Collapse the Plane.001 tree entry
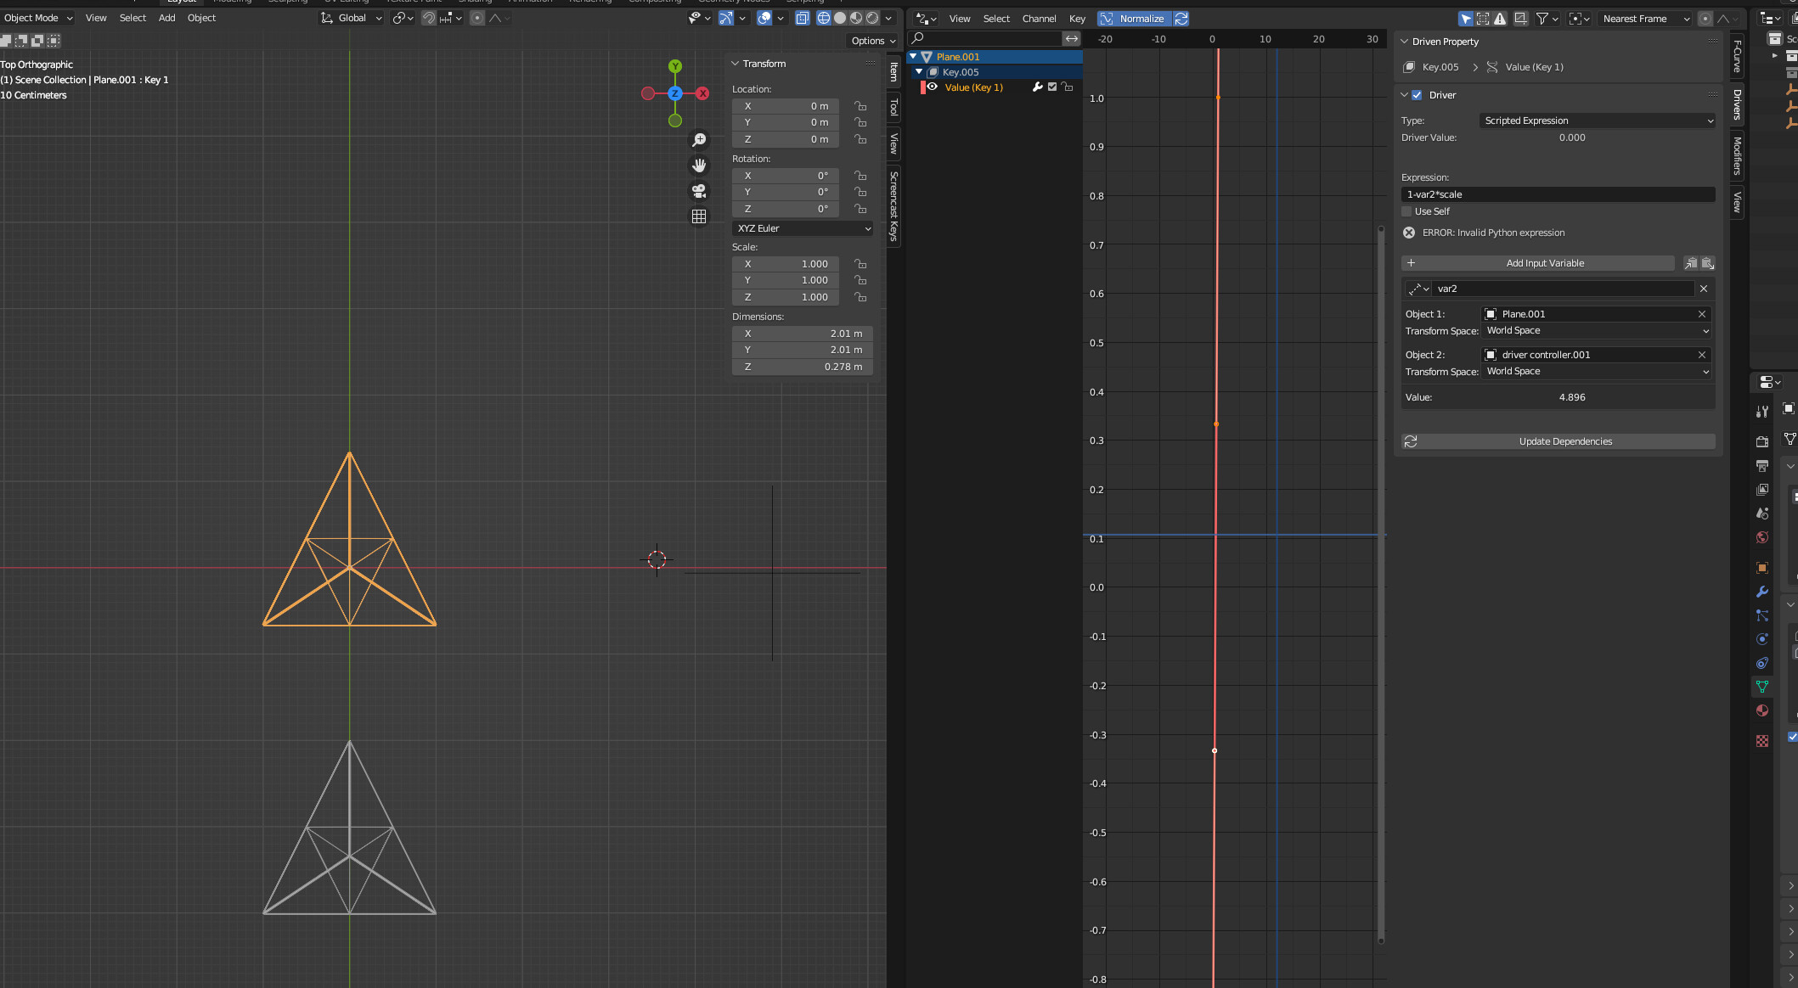The height and width of the screenshot is (988, 1798). pos(913,57)
